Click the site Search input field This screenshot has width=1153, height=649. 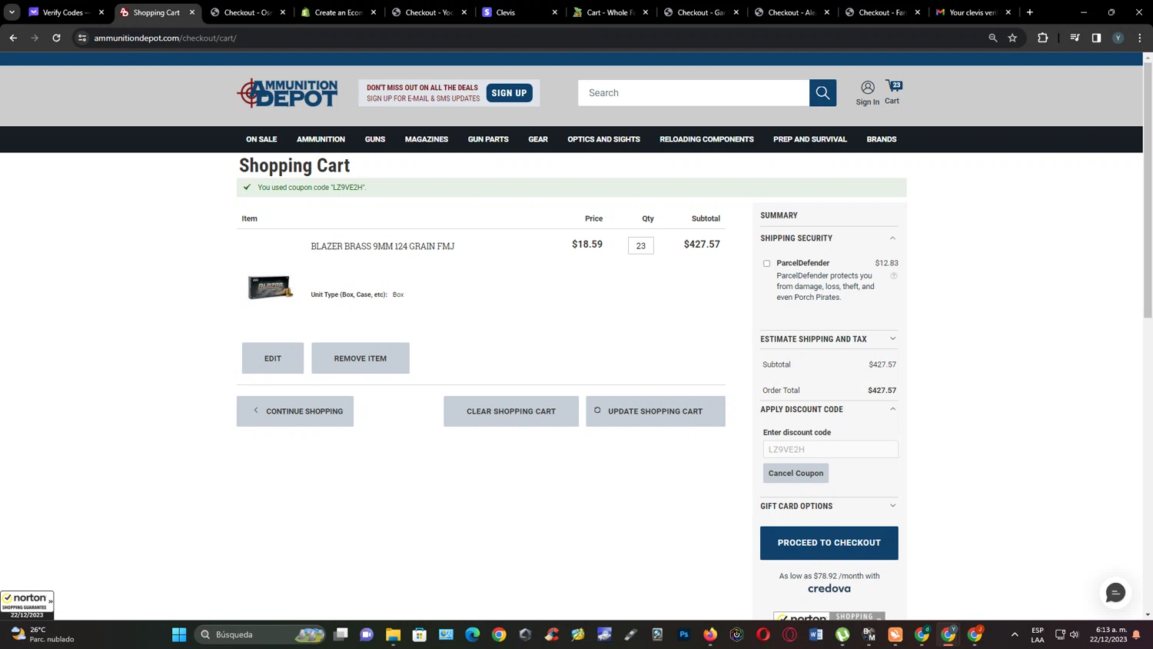(693, 93)
